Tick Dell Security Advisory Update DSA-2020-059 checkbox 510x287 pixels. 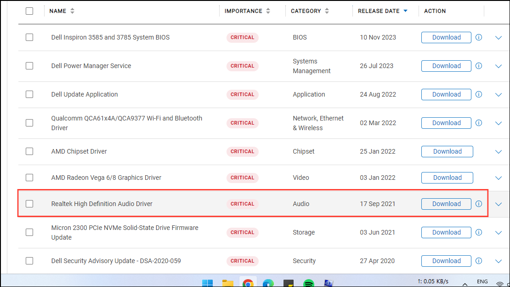(x=29, y=261)
